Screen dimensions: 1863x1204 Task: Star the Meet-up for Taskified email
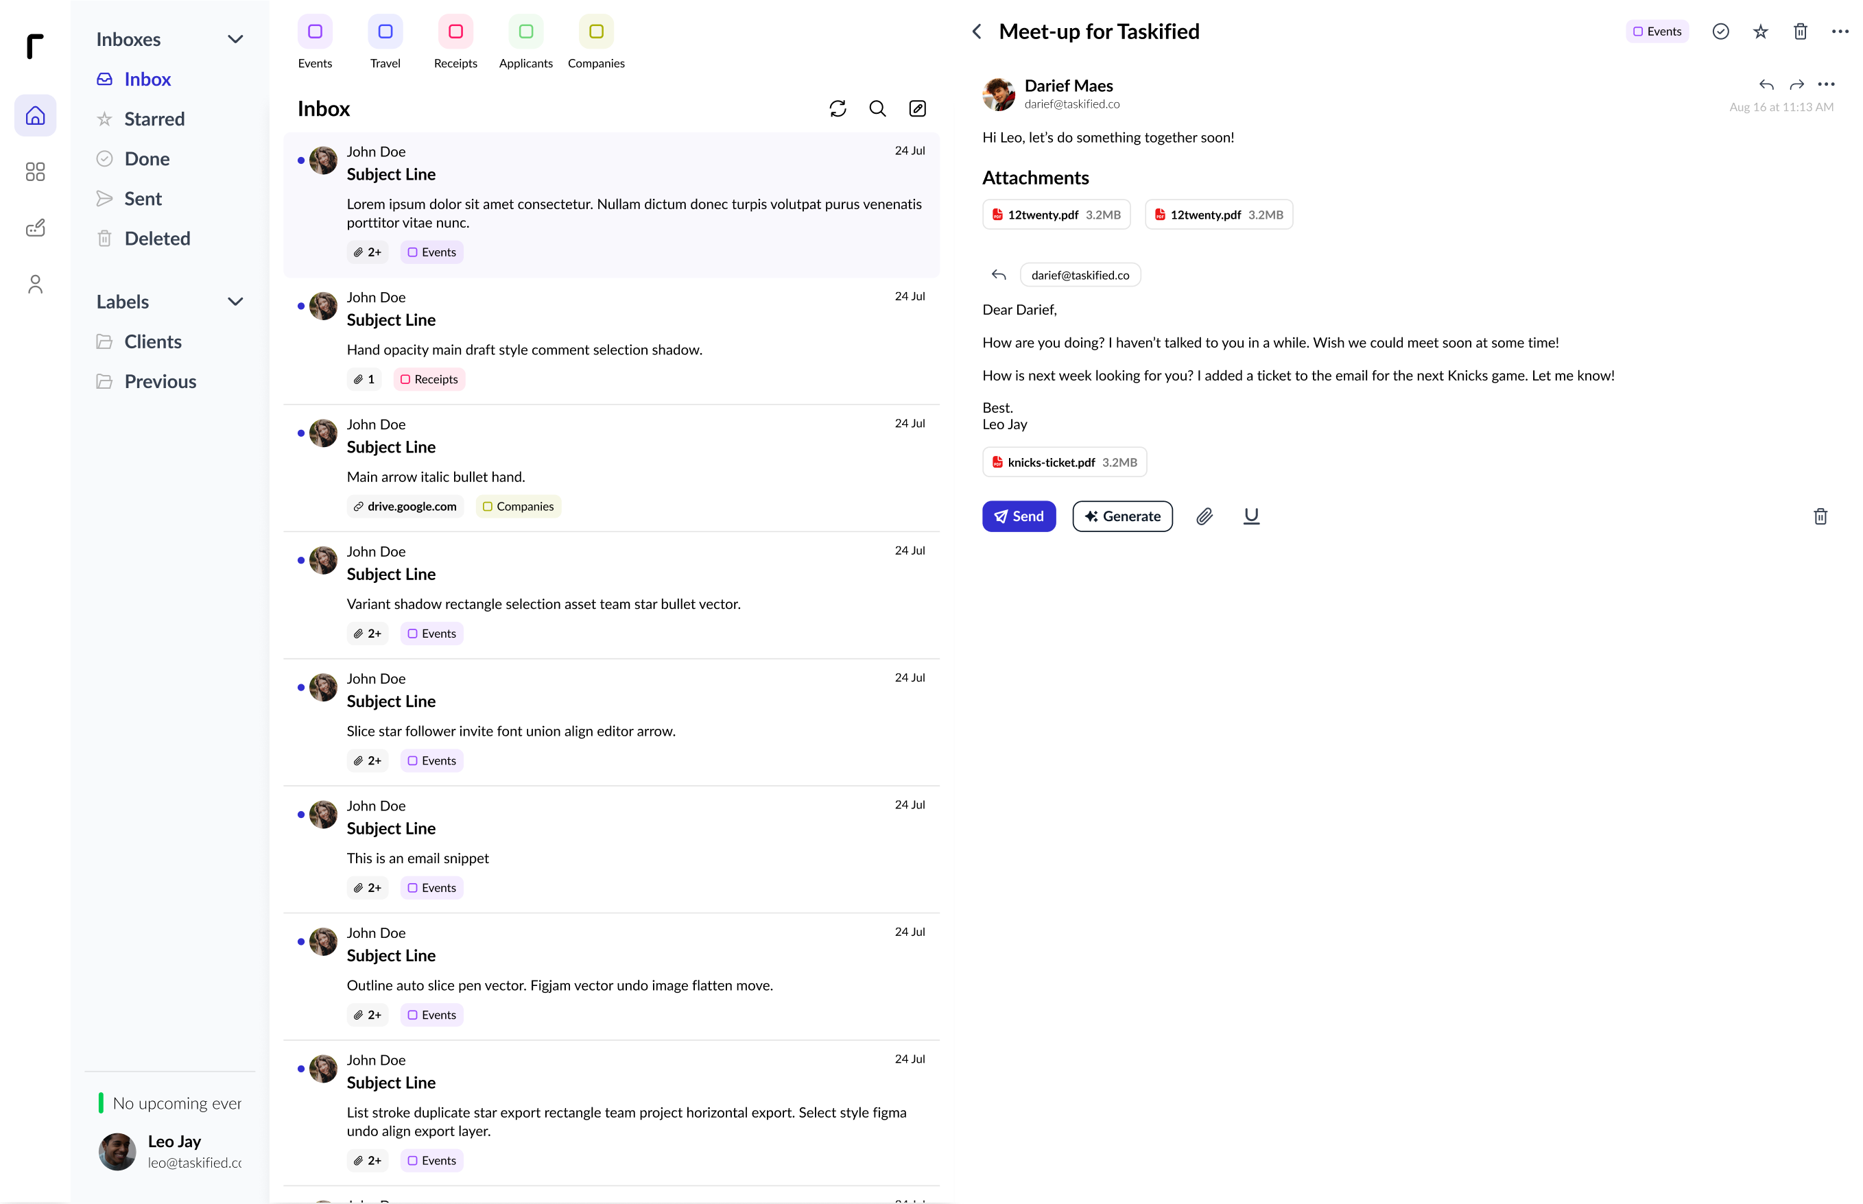tap(1761, 32)
